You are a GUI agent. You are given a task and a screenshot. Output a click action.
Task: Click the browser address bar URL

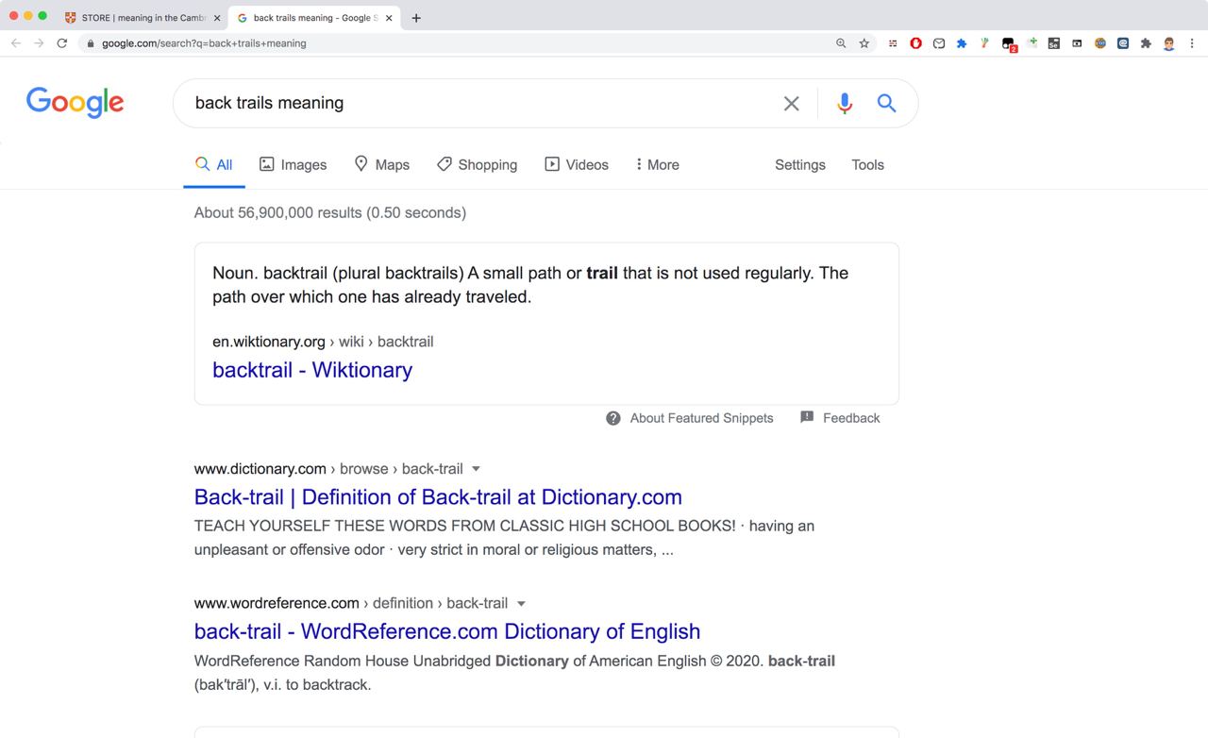[x=204, y=43]
